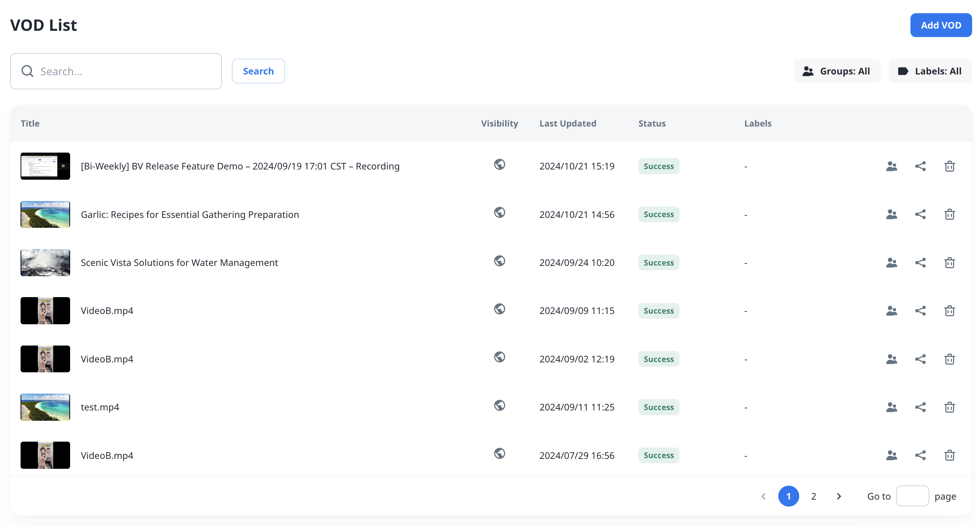
Task: Open group settings for Scenic Vista video
Action: [891, 263]
